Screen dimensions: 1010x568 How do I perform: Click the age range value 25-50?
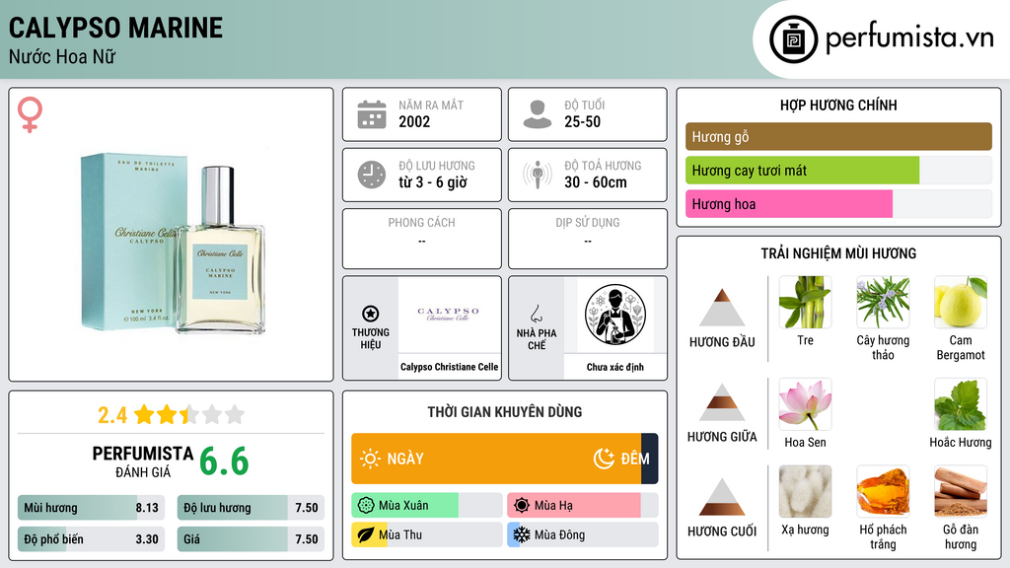click(x=582, y=121)
